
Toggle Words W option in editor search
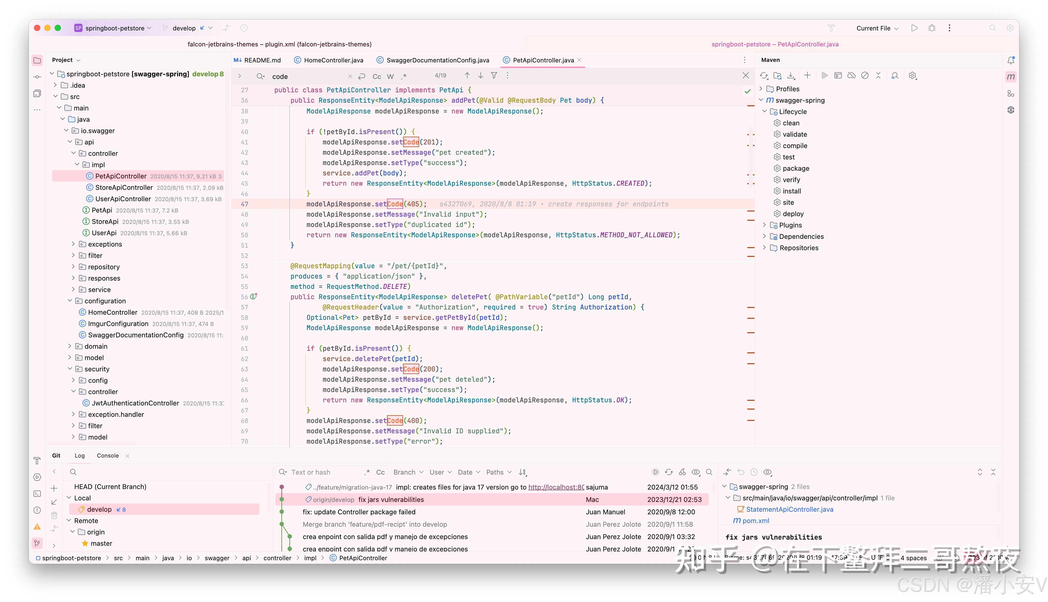tap(390, 77)
